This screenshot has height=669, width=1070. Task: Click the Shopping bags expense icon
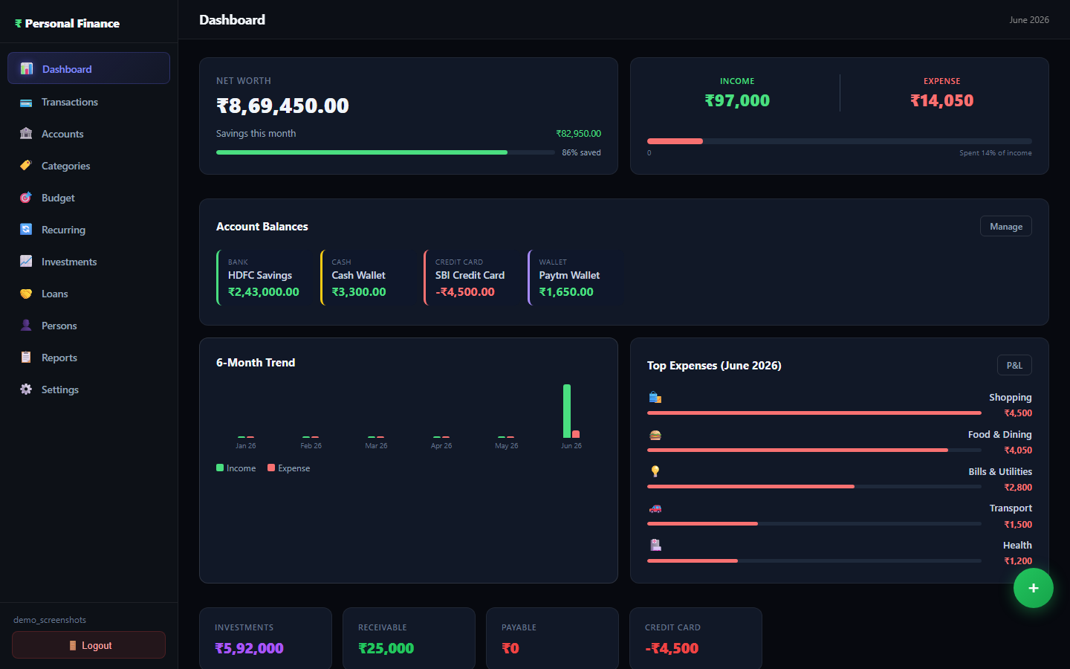(x=655, y=398)
